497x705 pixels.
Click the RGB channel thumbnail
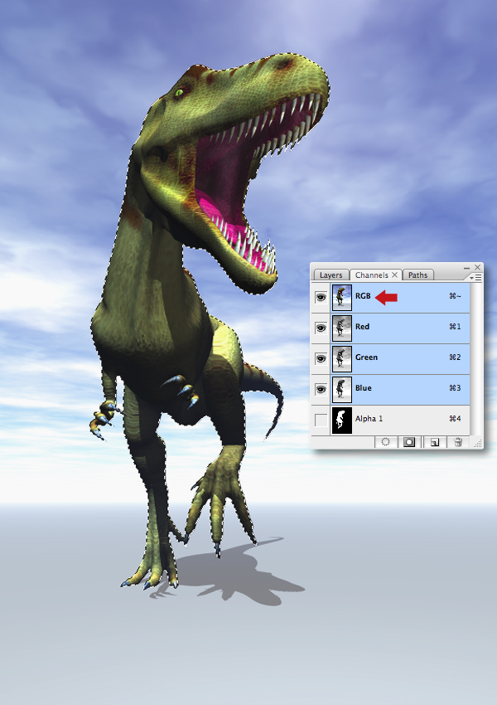(x=341, y=297)
